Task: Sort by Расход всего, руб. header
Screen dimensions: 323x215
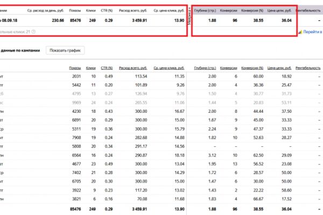Action: coord(133,68)
